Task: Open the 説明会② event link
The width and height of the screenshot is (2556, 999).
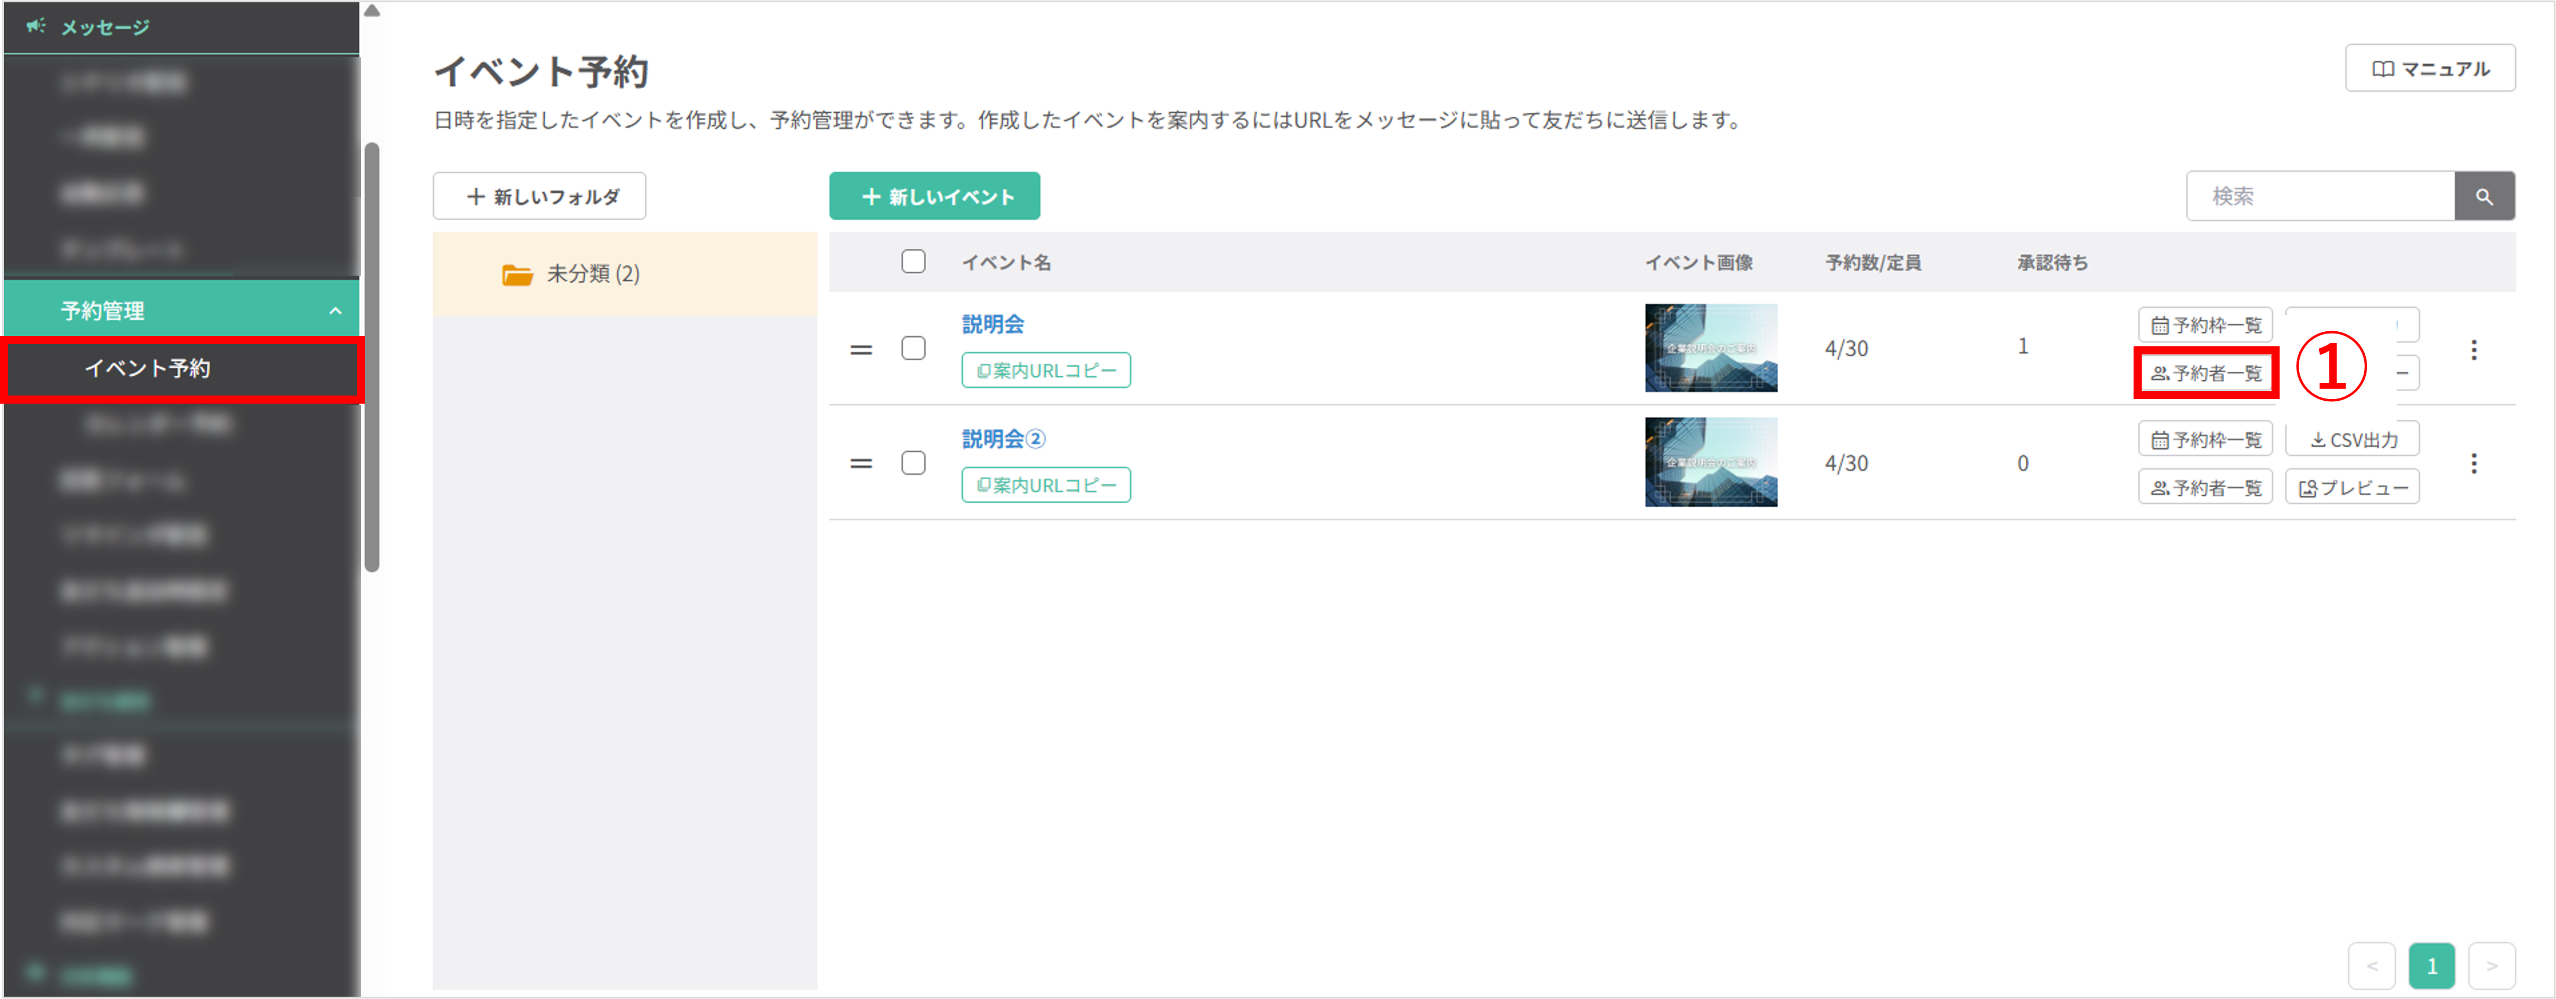Action: (1003, 438)
